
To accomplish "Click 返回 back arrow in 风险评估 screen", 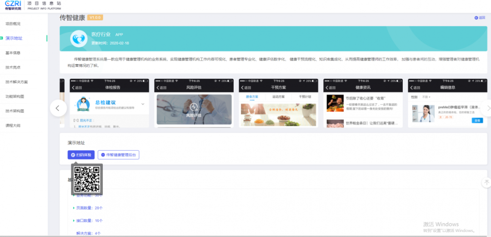I will pos(161,87).
